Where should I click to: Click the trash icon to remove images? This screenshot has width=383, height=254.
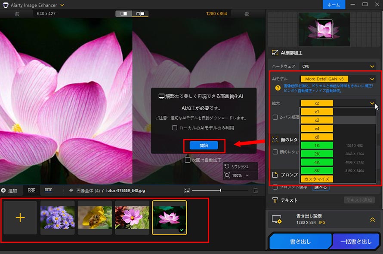pyautogui.click(x=255, y=190)
